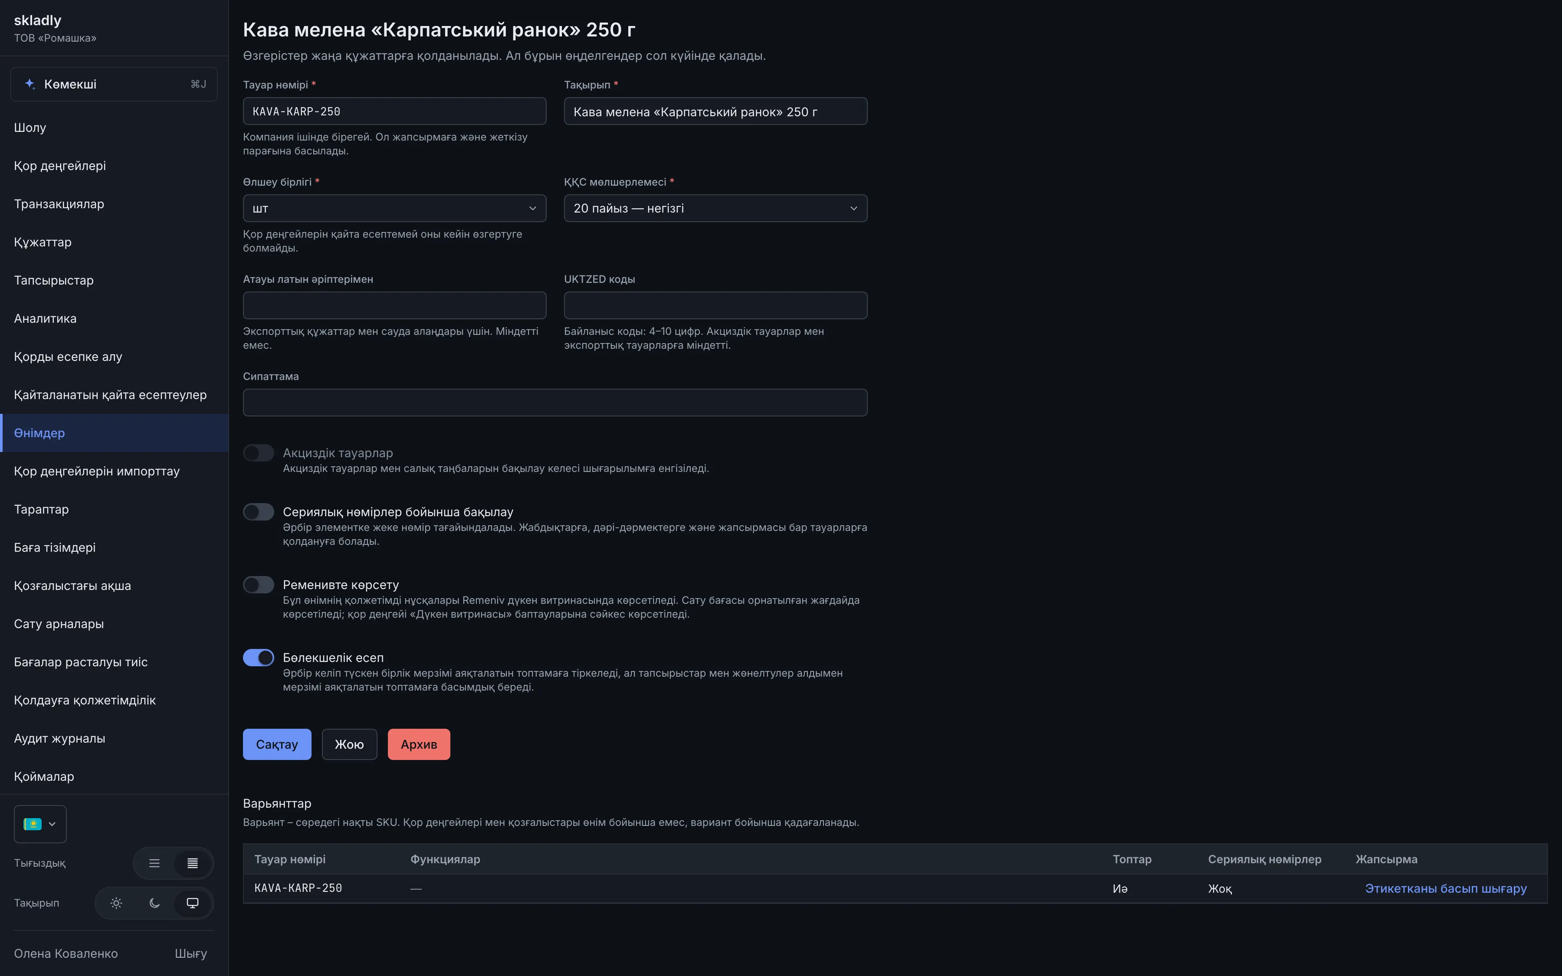Click Шығу to log out
This screenshot has width=1562, height=976.
coord(191,953)
